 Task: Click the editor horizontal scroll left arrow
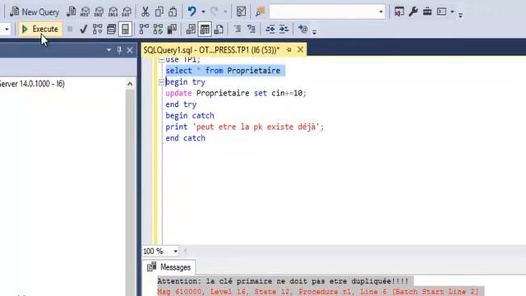pos(185,251)
